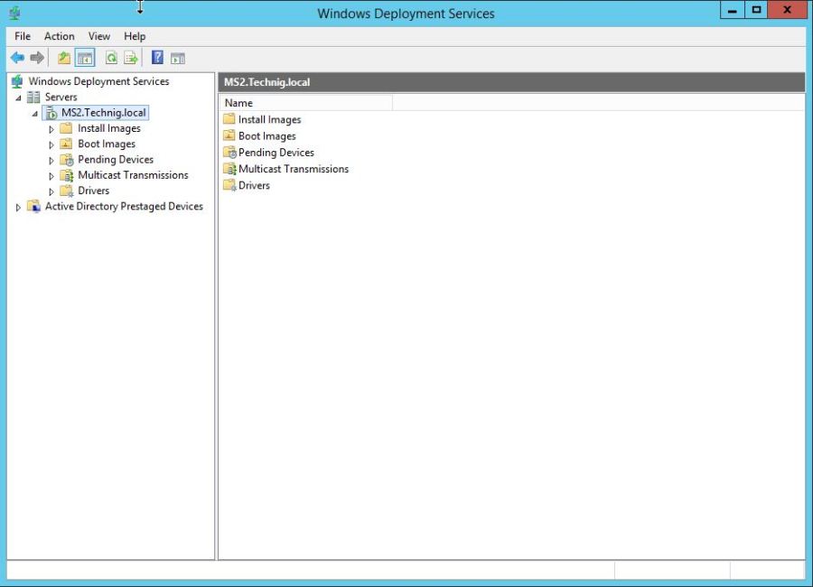Screen dimensions: 813x587
Task: Expand Multicast Transmissions in the tree
Action: 51,176
